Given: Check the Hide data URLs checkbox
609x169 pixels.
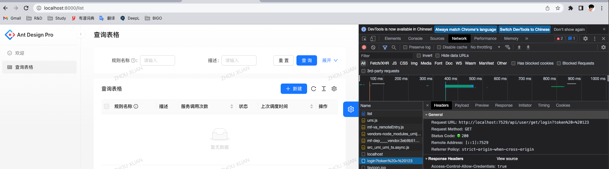Looking at the screenshot, I should click(437, 56).
